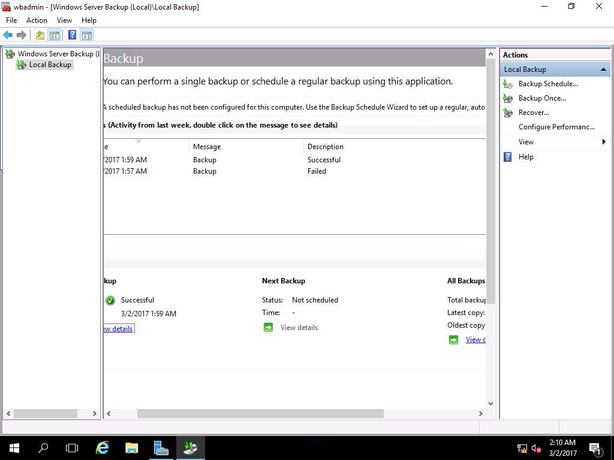Click console tree scrollbar left arrow
614x460 pixels.
[x=8, y=413]
